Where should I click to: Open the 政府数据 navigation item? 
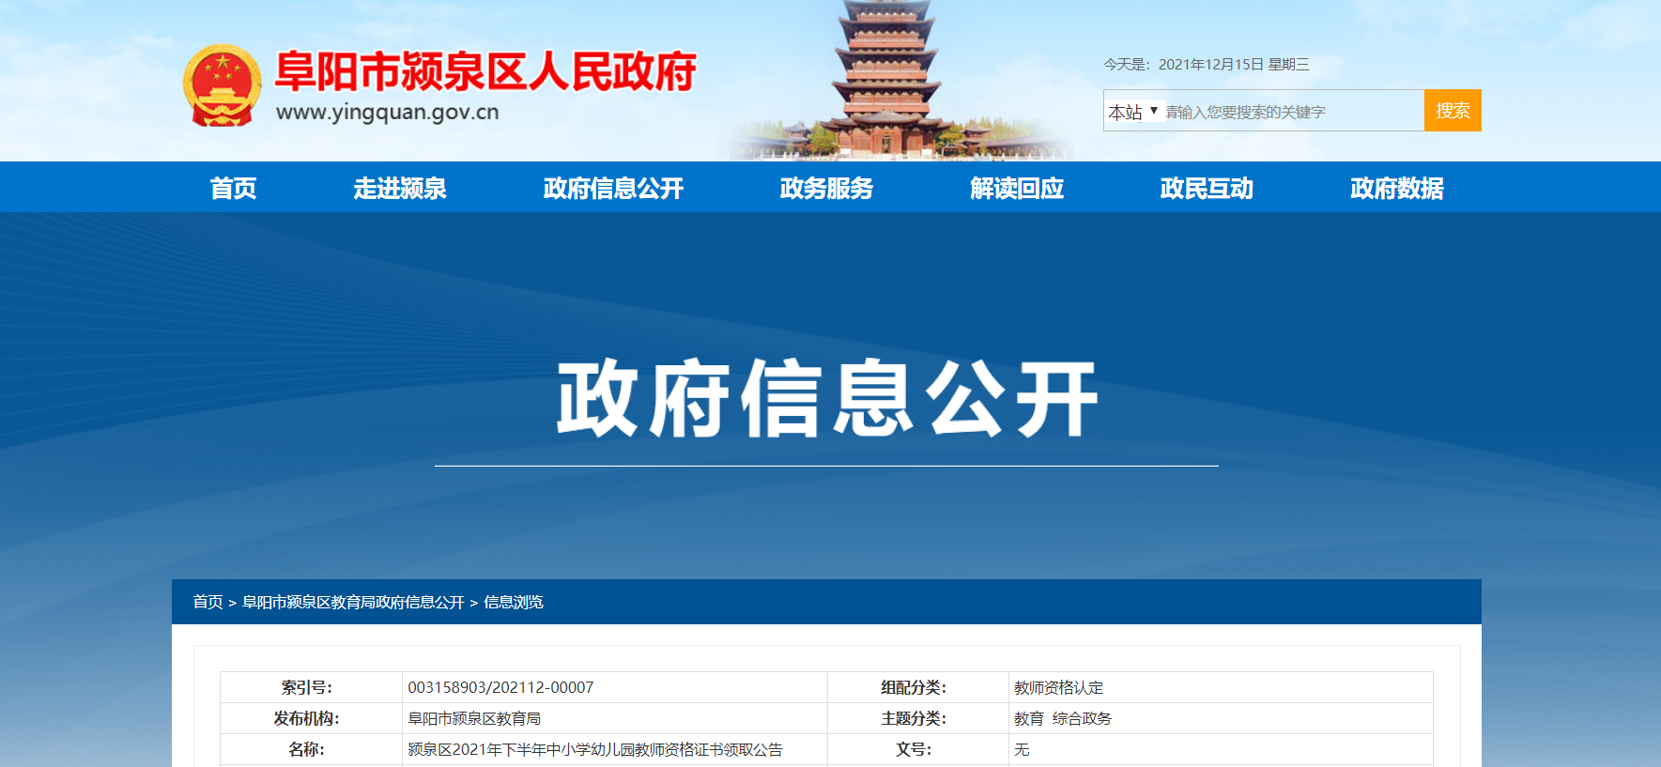(x=1397, y=188)
